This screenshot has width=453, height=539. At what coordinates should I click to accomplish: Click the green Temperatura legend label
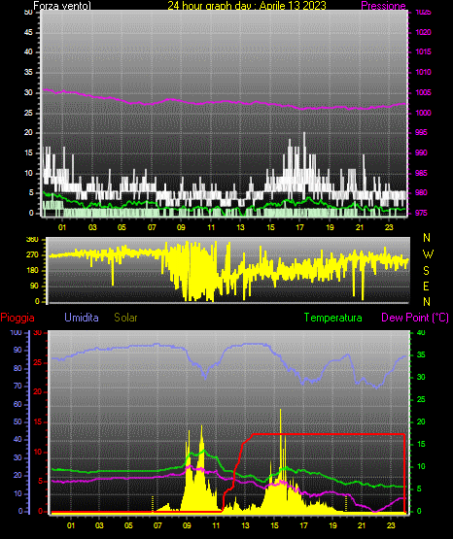tap(333, 318)
